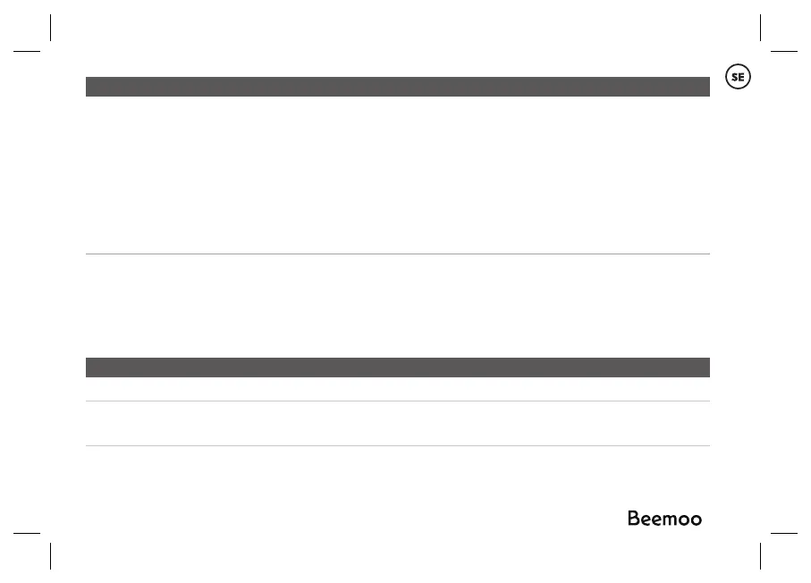Click the bottom-right vertical crop mark
The height and width of the screenshot is (583, 811).
pyautogui.click(x=759, y=555)
